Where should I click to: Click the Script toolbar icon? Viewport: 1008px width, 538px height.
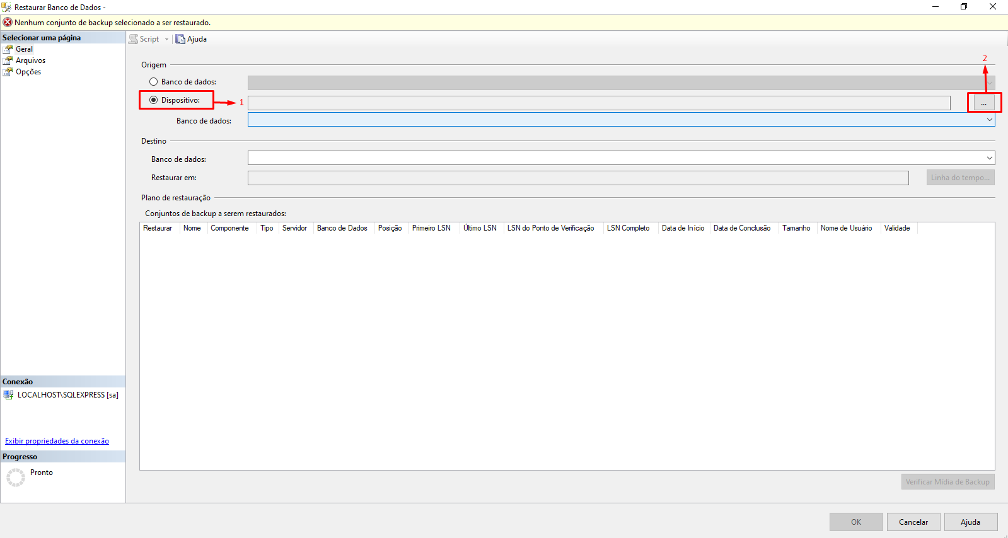click(x=134, y=39)
